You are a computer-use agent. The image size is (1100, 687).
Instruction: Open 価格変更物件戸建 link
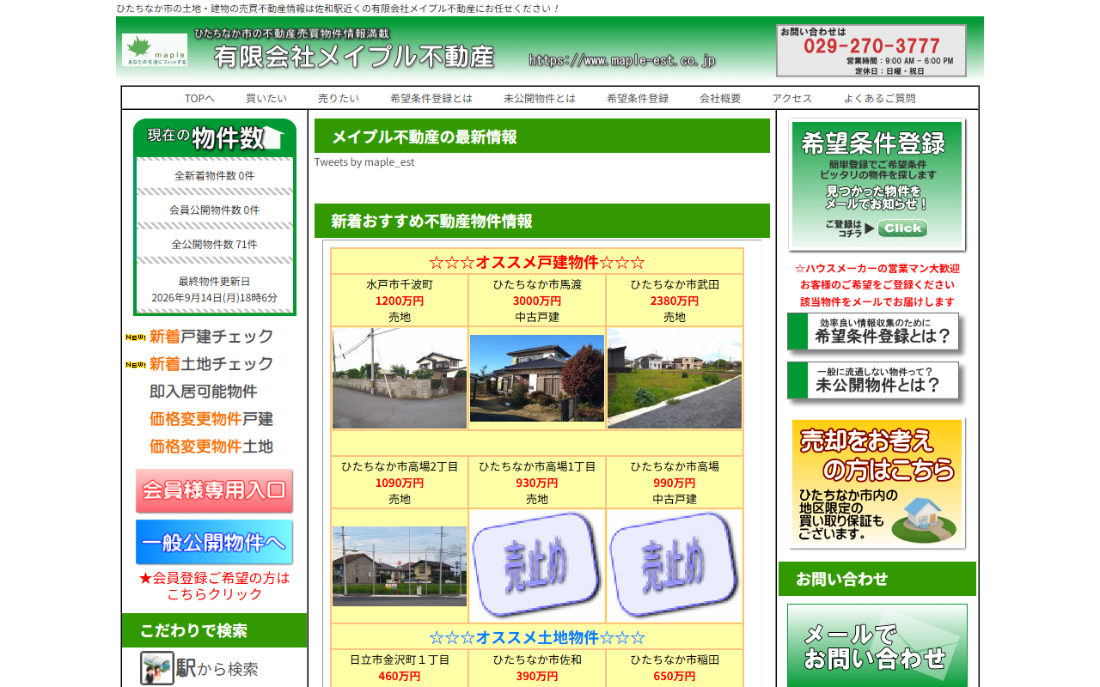(x=211, y=419)
